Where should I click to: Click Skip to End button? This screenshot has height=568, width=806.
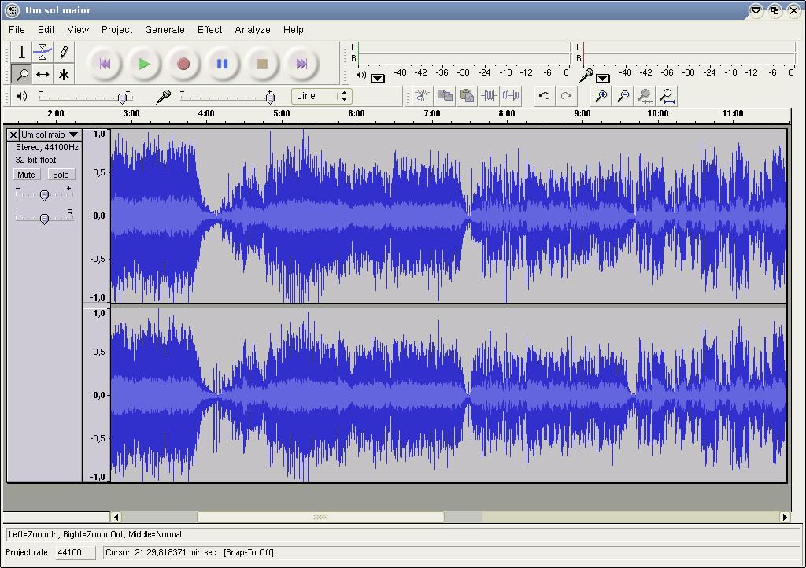[x=301, y=64]
